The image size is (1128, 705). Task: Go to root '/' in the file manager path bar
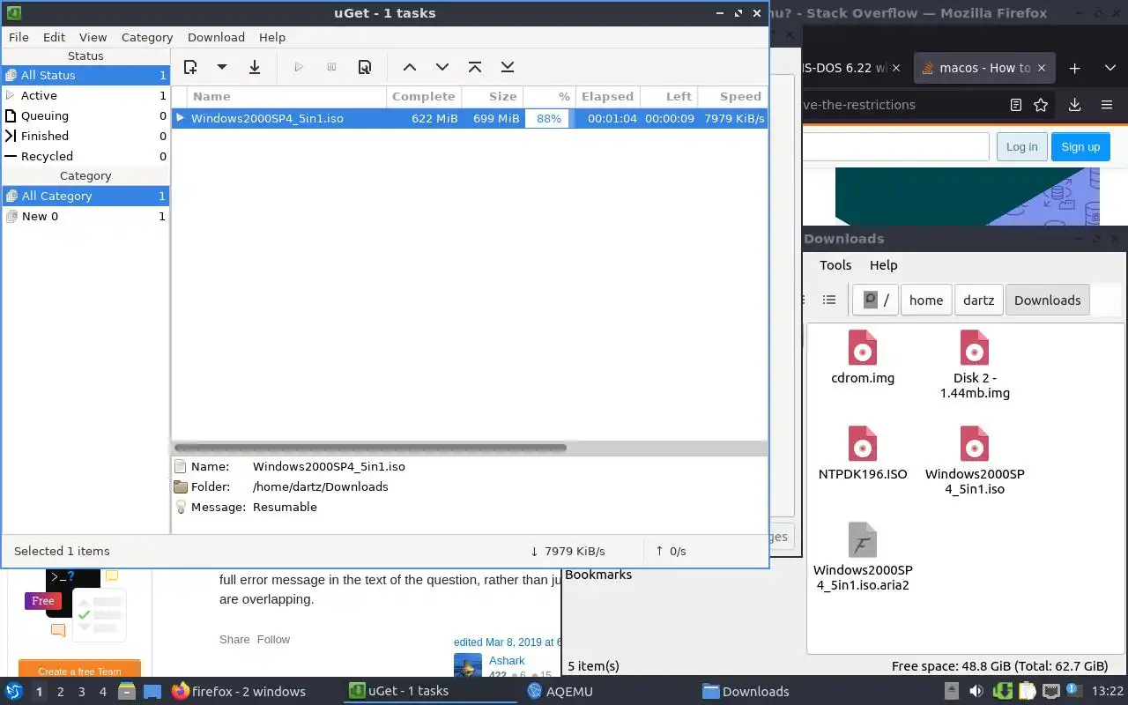point(874,300)
